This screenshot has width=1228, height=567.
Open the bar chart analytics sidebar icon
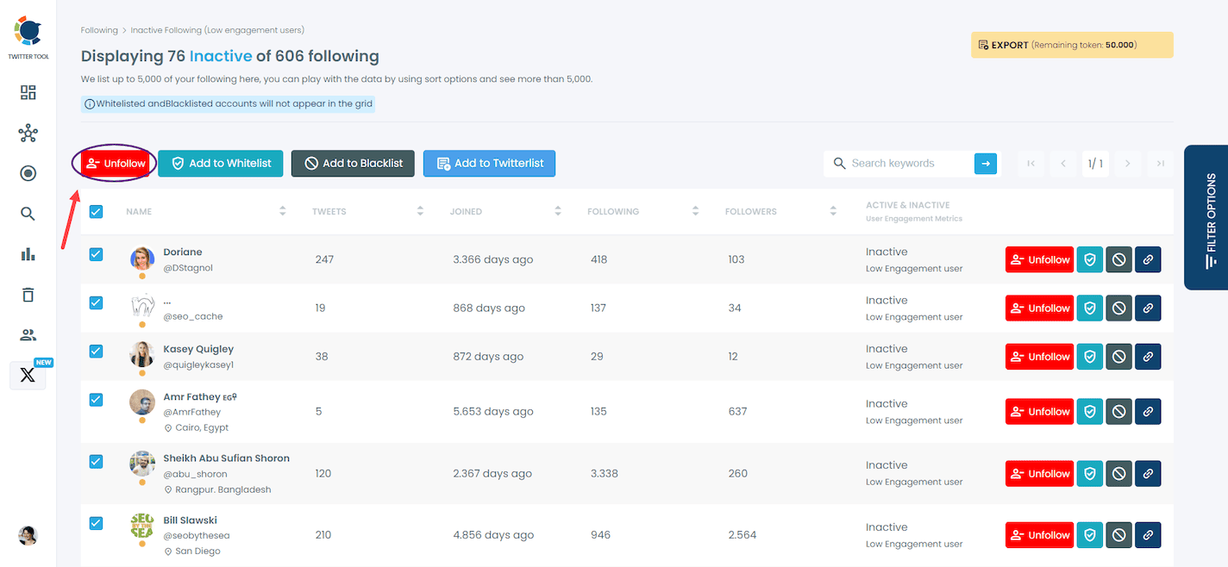pyautogui.click(x=28, y=254)
